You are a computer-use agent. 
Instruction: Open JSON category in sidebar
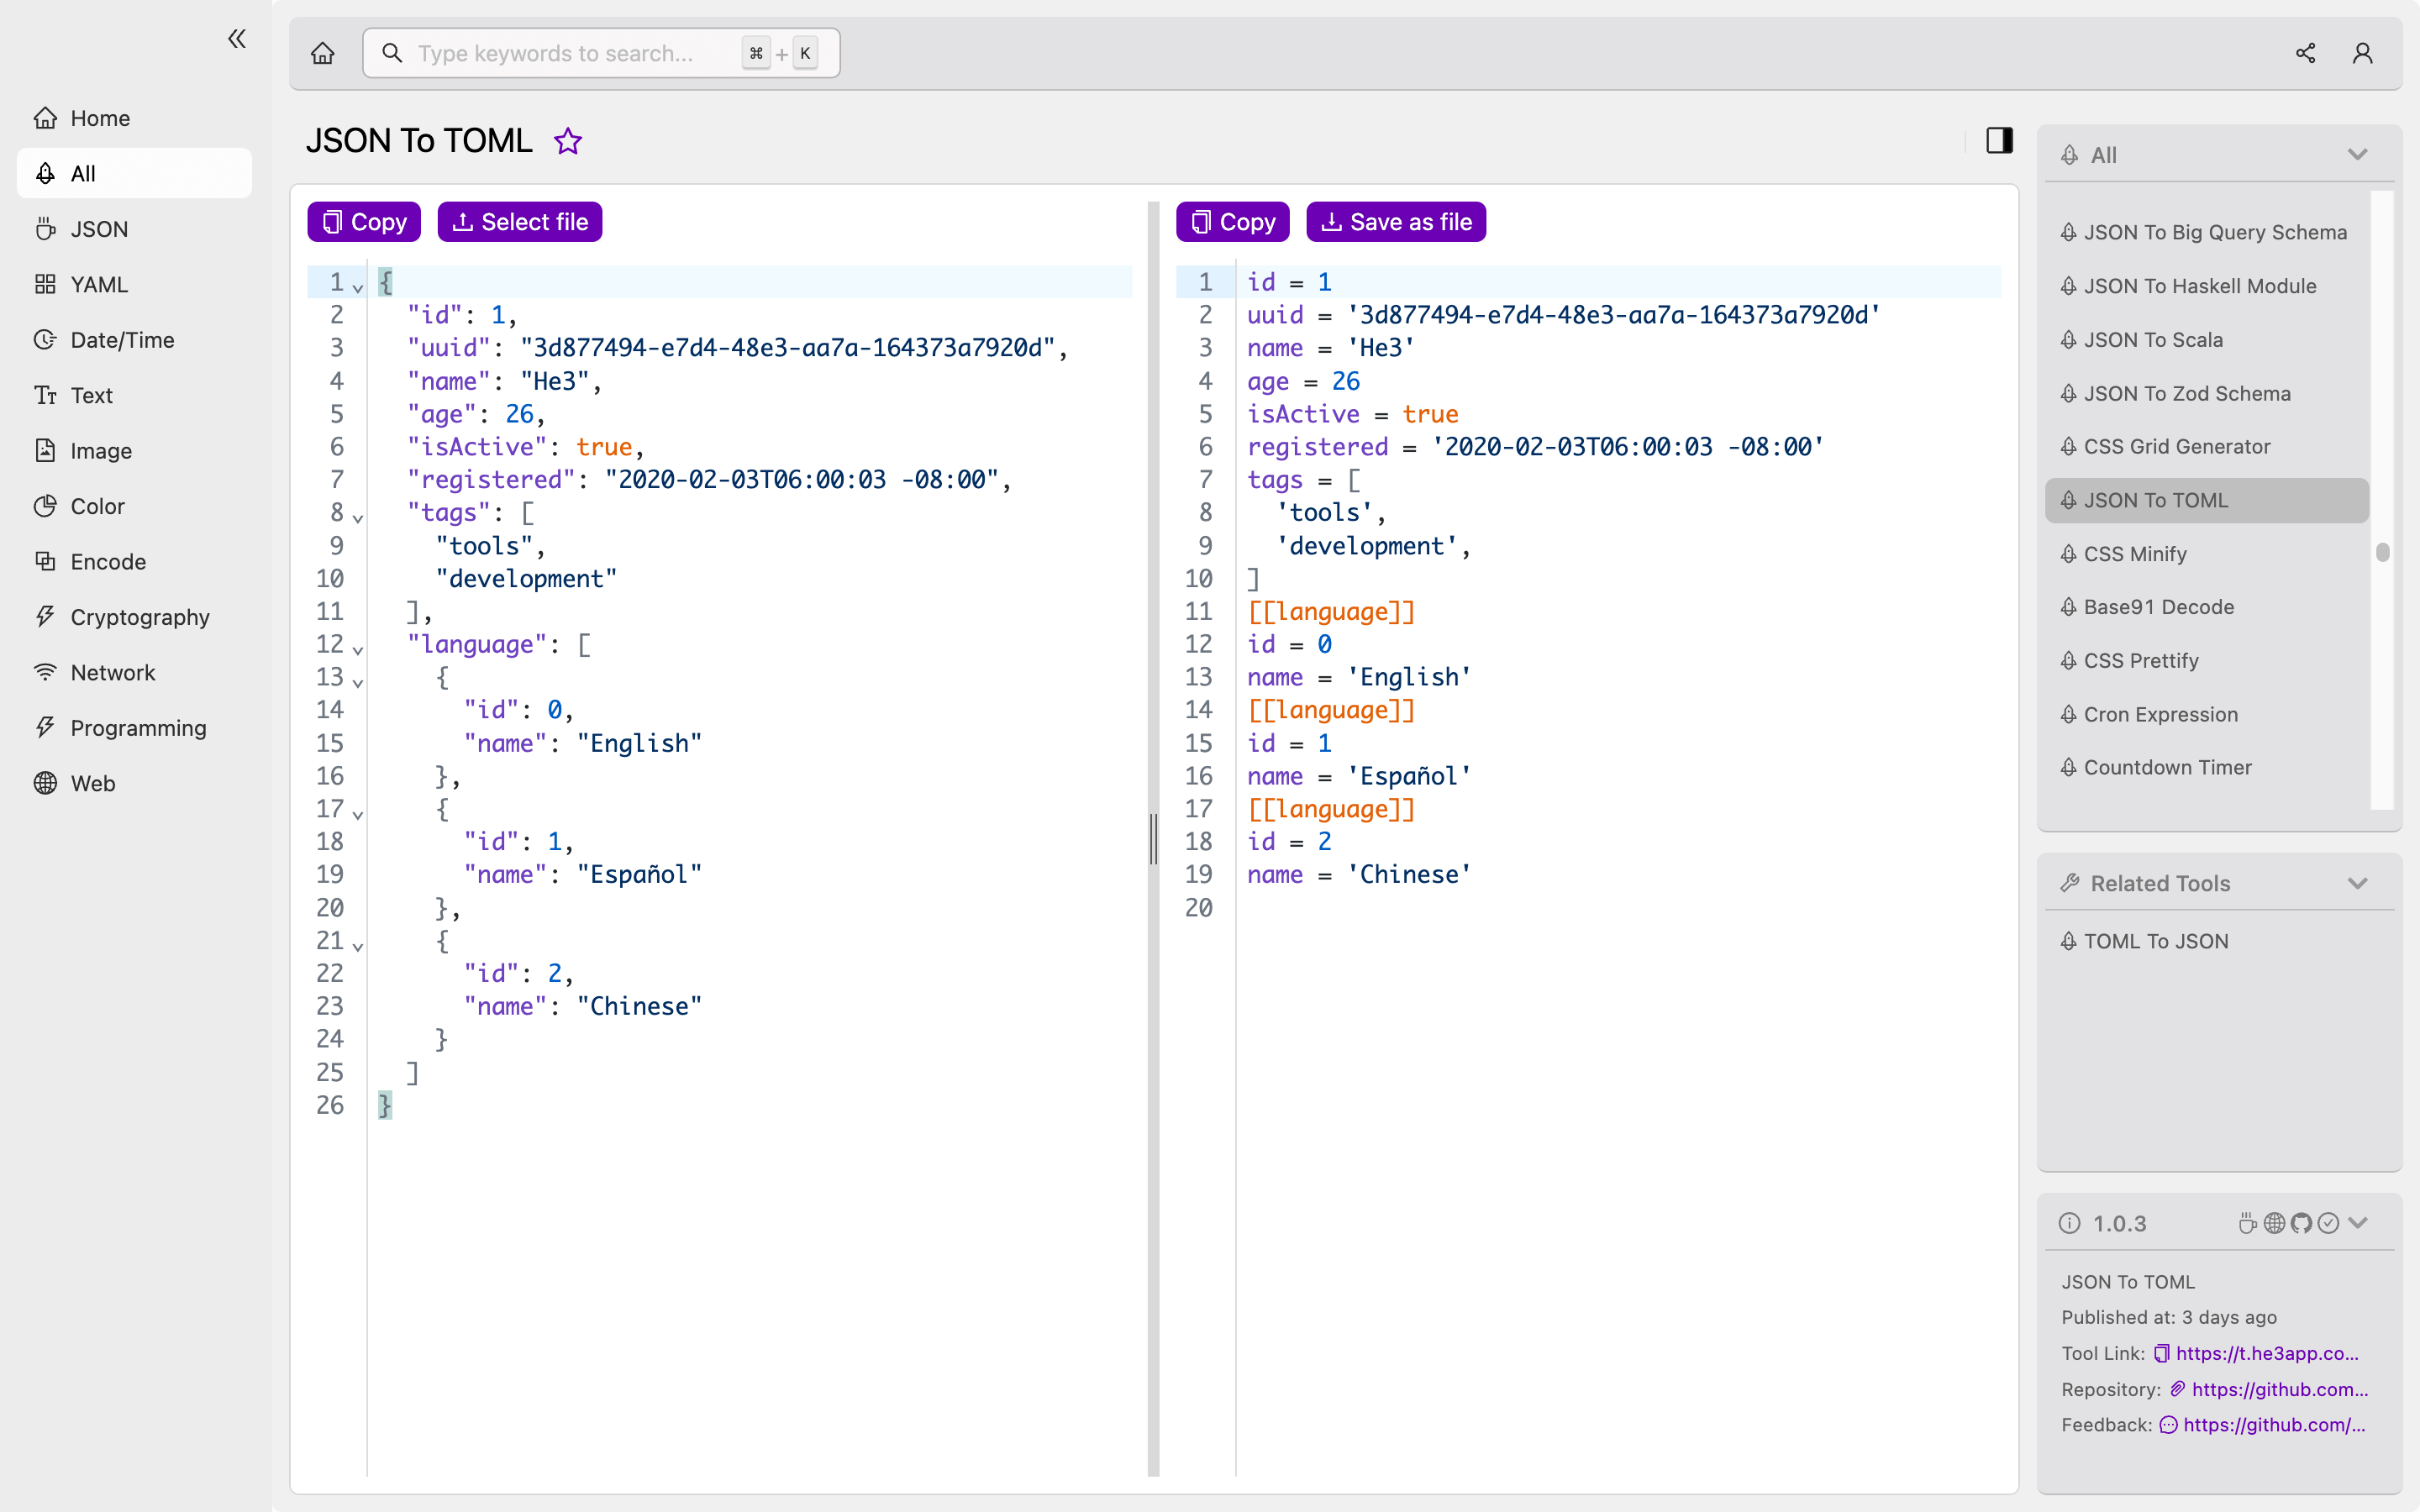click(x=134, y=229)
